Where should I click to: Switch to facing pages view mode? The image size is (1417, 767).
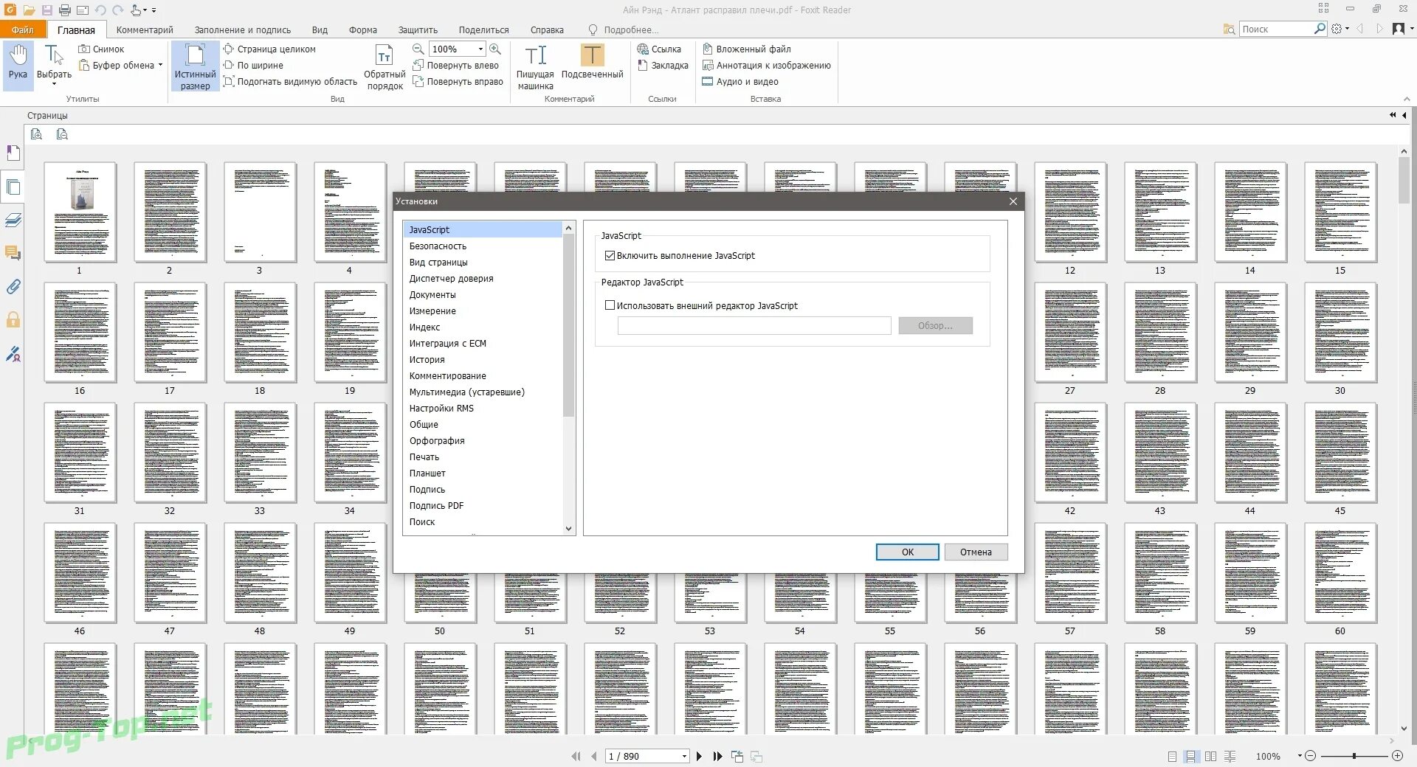1210,756
